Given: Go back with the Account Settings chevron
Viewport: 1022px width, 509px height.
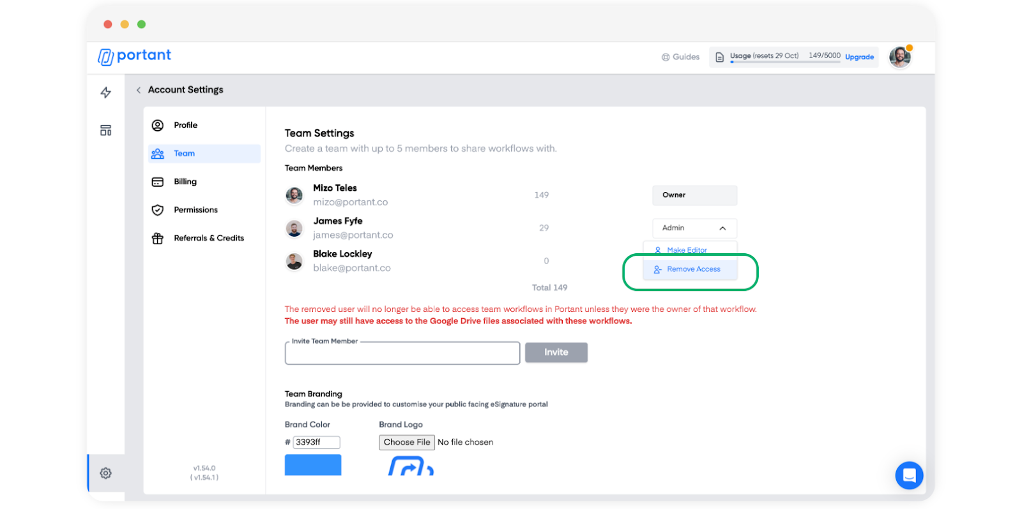Looking at the screenshot, I should [139, 90].
